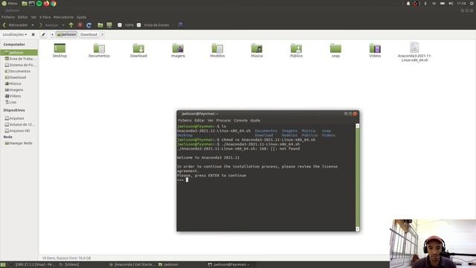This screenshot has height=268, width=476.
Task: Click search icon in file manager toolbar
Action: coord(181,25)
